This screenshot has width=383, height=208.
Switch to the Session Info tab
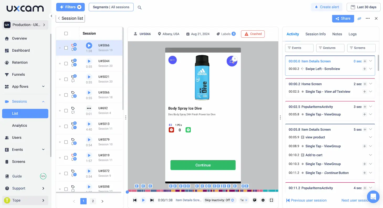pos(316,34)
